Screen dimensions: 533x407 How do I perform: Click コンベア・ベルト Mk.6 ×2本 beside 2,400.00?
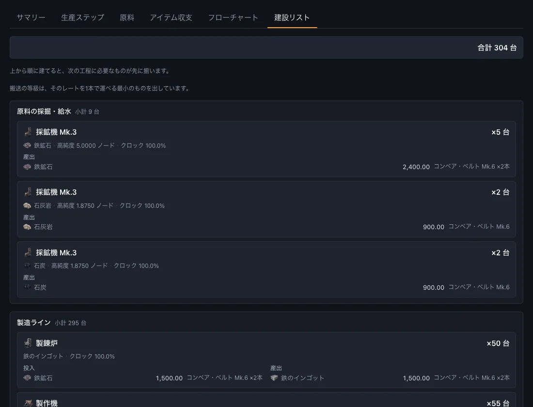472,167
